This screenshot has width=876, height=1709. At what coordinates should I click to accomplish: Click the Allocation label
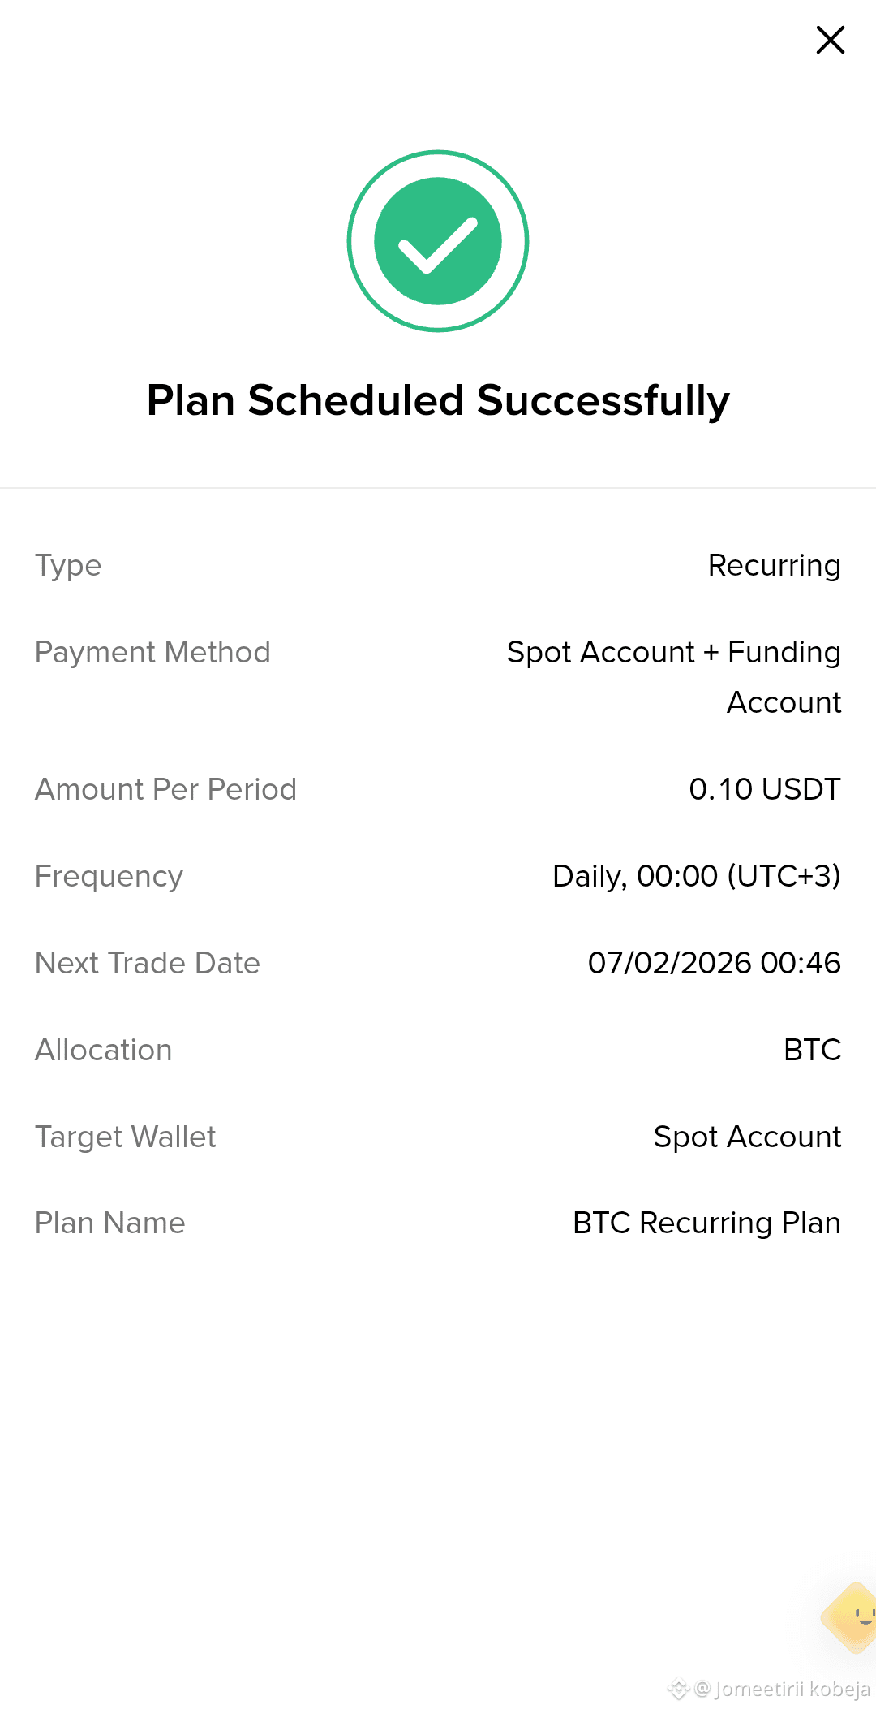(104, 1050)
